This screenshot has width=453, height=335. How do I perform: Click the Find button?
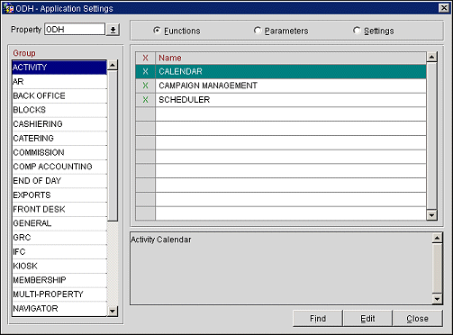318,318
